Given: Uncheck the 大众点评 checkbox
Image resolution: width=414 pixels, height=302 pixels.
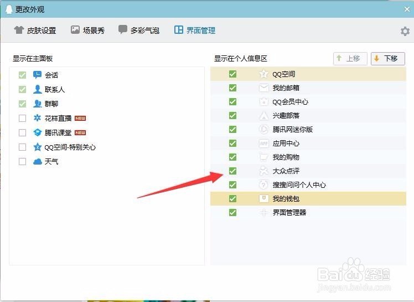Looking at the screenshot, I should (x=232, y=171).
